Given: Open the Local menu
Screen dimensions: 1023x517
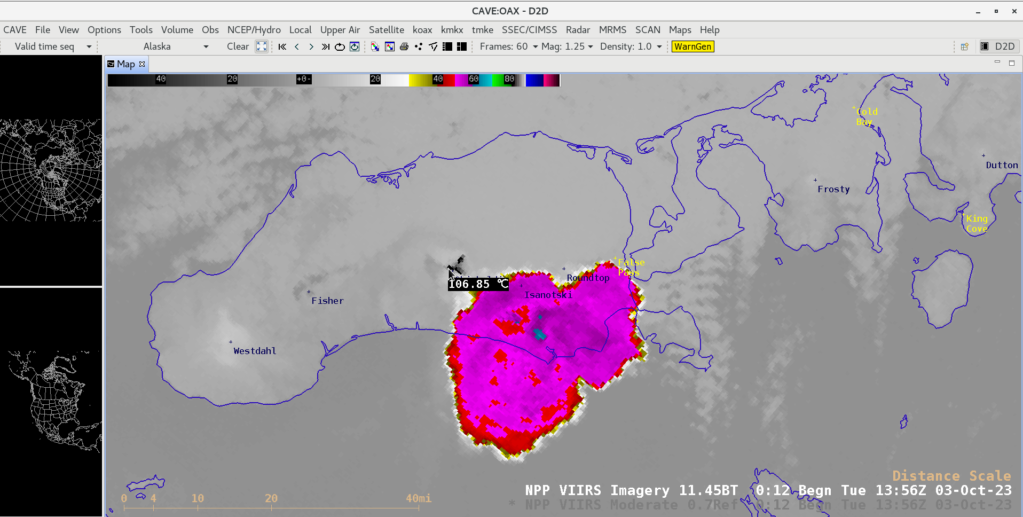Looking at the screenshot, I should coord(301,30).
